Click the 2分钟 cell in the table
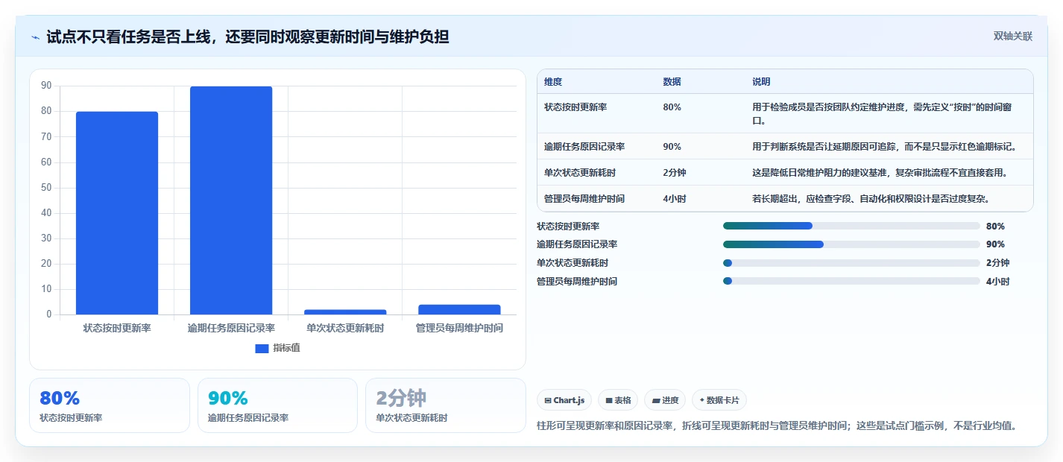Viewport: 1063px width, 462px height. coord(675,173)
